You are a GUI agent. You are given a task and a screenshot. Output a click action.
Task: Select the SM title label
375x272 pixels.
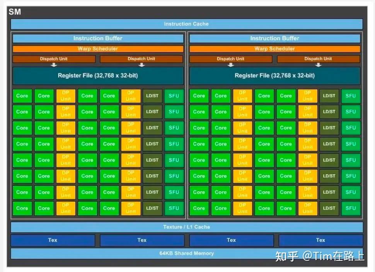tap(15, 12)
